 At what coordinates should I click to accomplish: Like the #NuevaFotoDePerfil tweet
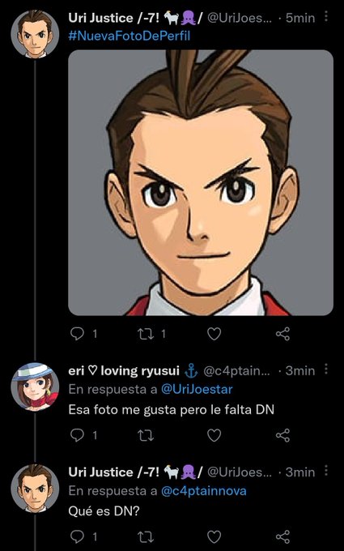[x=214, y=334]
